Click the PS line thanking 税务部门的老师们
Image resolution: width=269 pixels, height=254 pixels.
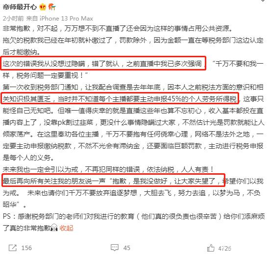point(134,216)
